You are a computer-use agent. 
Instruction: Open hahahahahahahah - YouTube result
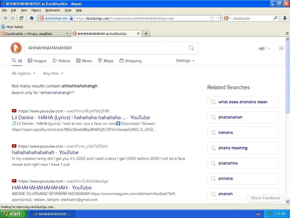(x=45, y=152)
